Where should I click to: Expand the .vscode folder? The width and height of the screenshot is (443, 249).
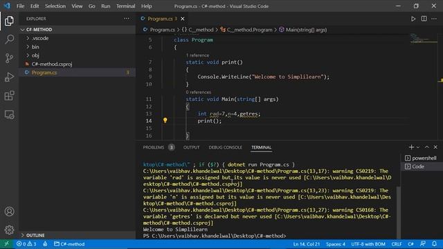pos(77,38)
